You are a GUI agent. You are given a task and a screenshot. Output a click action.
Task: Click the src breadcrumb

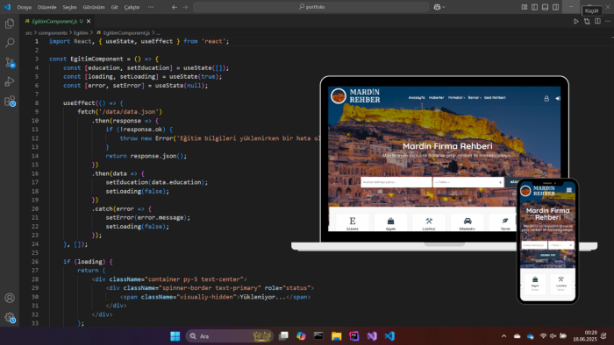tap(29, 32)
